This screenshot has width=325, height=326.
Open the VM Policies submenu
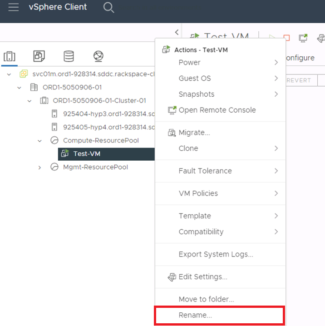(x=220, y=193)
